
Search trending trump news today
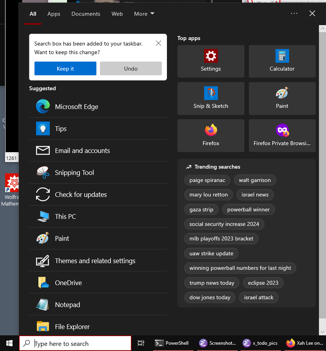212,282
